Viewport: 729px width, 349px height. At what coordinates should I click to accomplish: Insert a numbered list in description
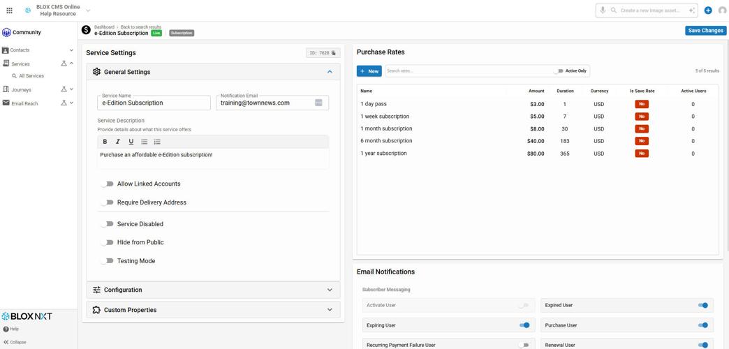pos(157,142)
